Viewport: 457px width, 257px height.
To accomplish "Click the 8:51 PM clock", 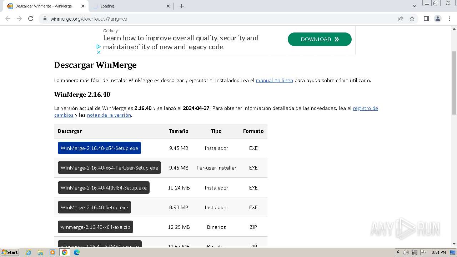I will (x=438, y=252).
